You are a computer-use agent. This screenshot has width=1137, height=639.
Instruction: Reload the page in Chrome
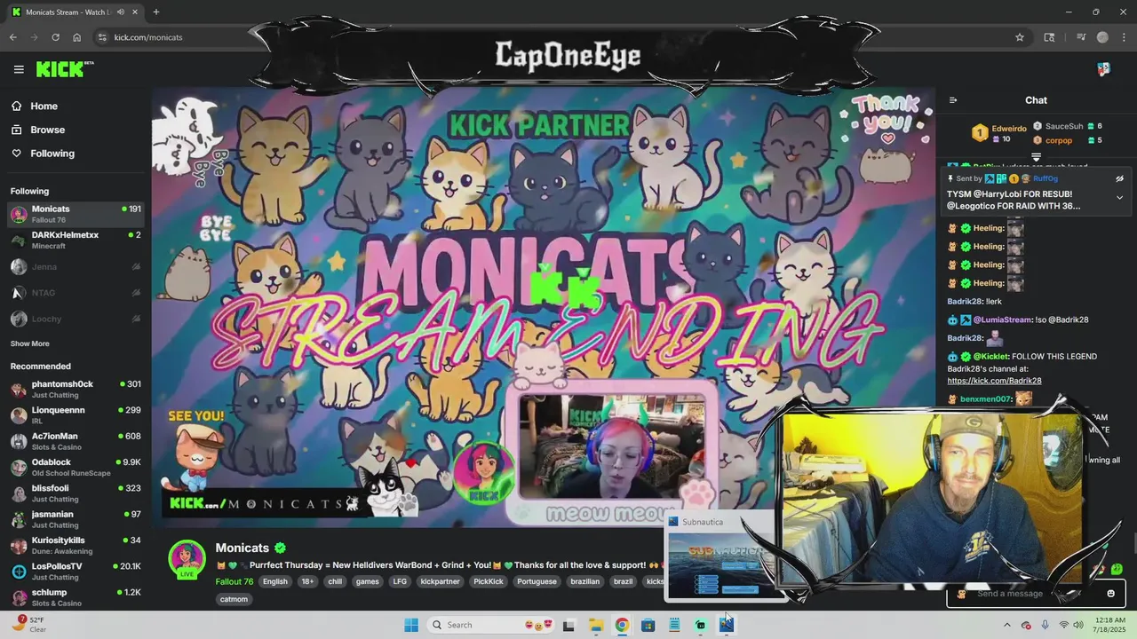pos(55,37)
